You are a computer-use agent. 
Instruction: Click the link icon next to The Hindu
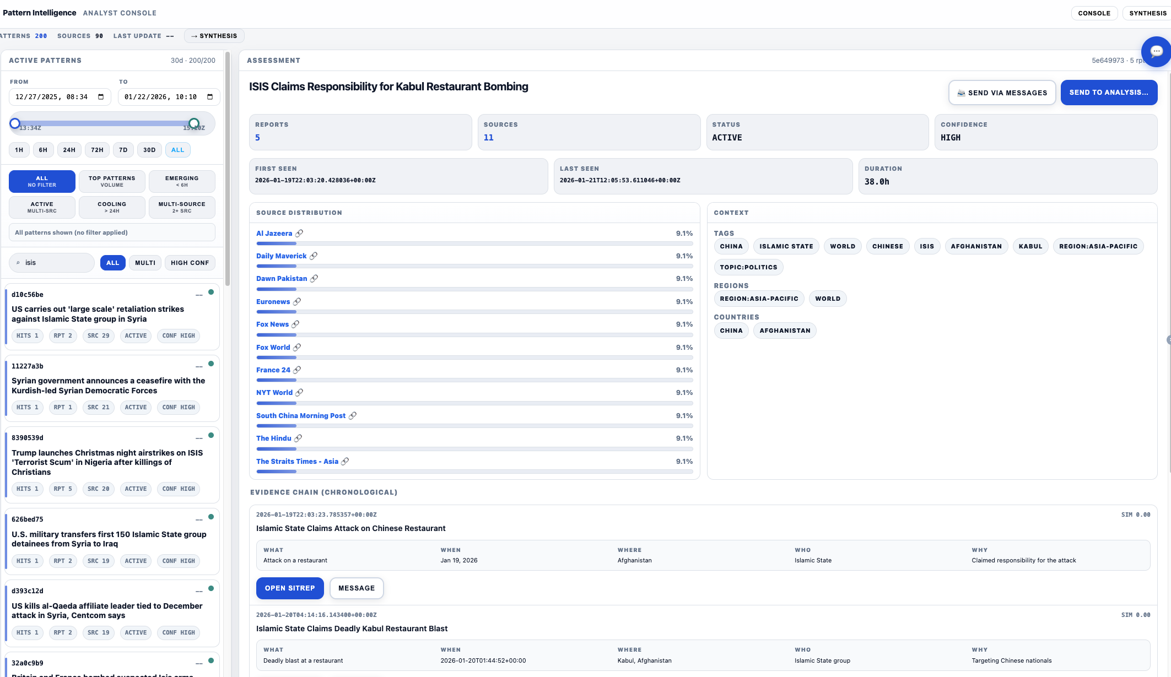(x=298, y=438)
